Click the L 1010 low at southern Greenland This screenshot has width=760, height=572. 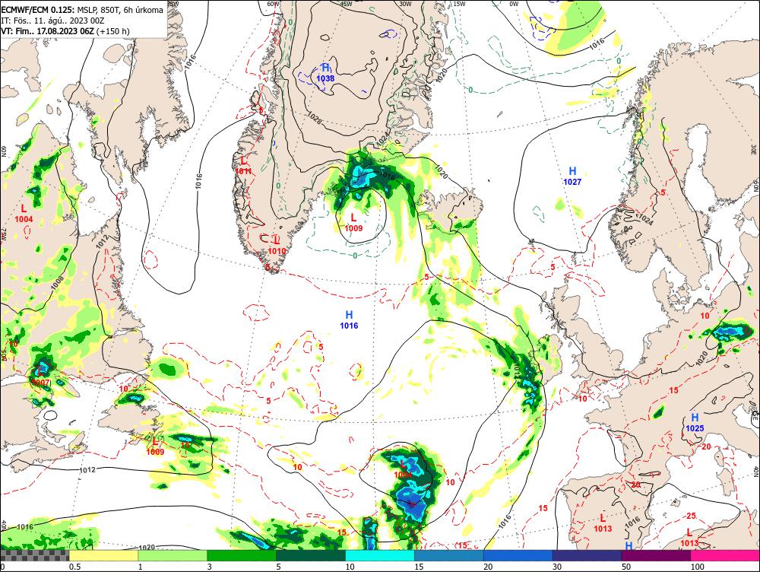tap(277, 246)
